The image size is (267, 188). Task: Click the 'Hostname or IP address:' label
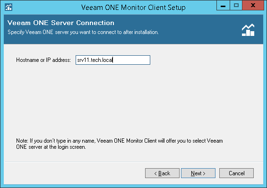pyautogui.click(x=43, y=60)
